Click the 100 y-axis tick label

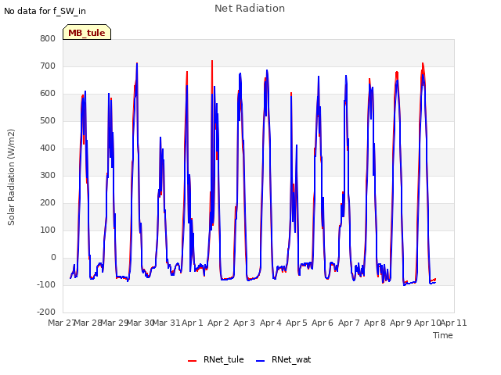48,230
